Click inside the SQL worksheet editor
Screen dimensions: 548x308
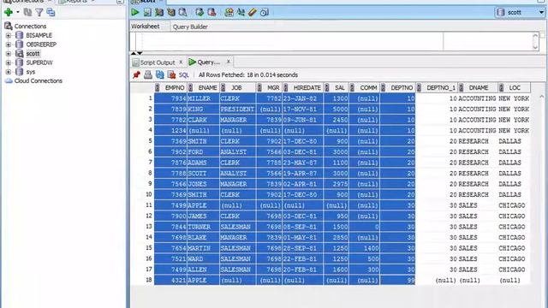(x=293, y=42)
